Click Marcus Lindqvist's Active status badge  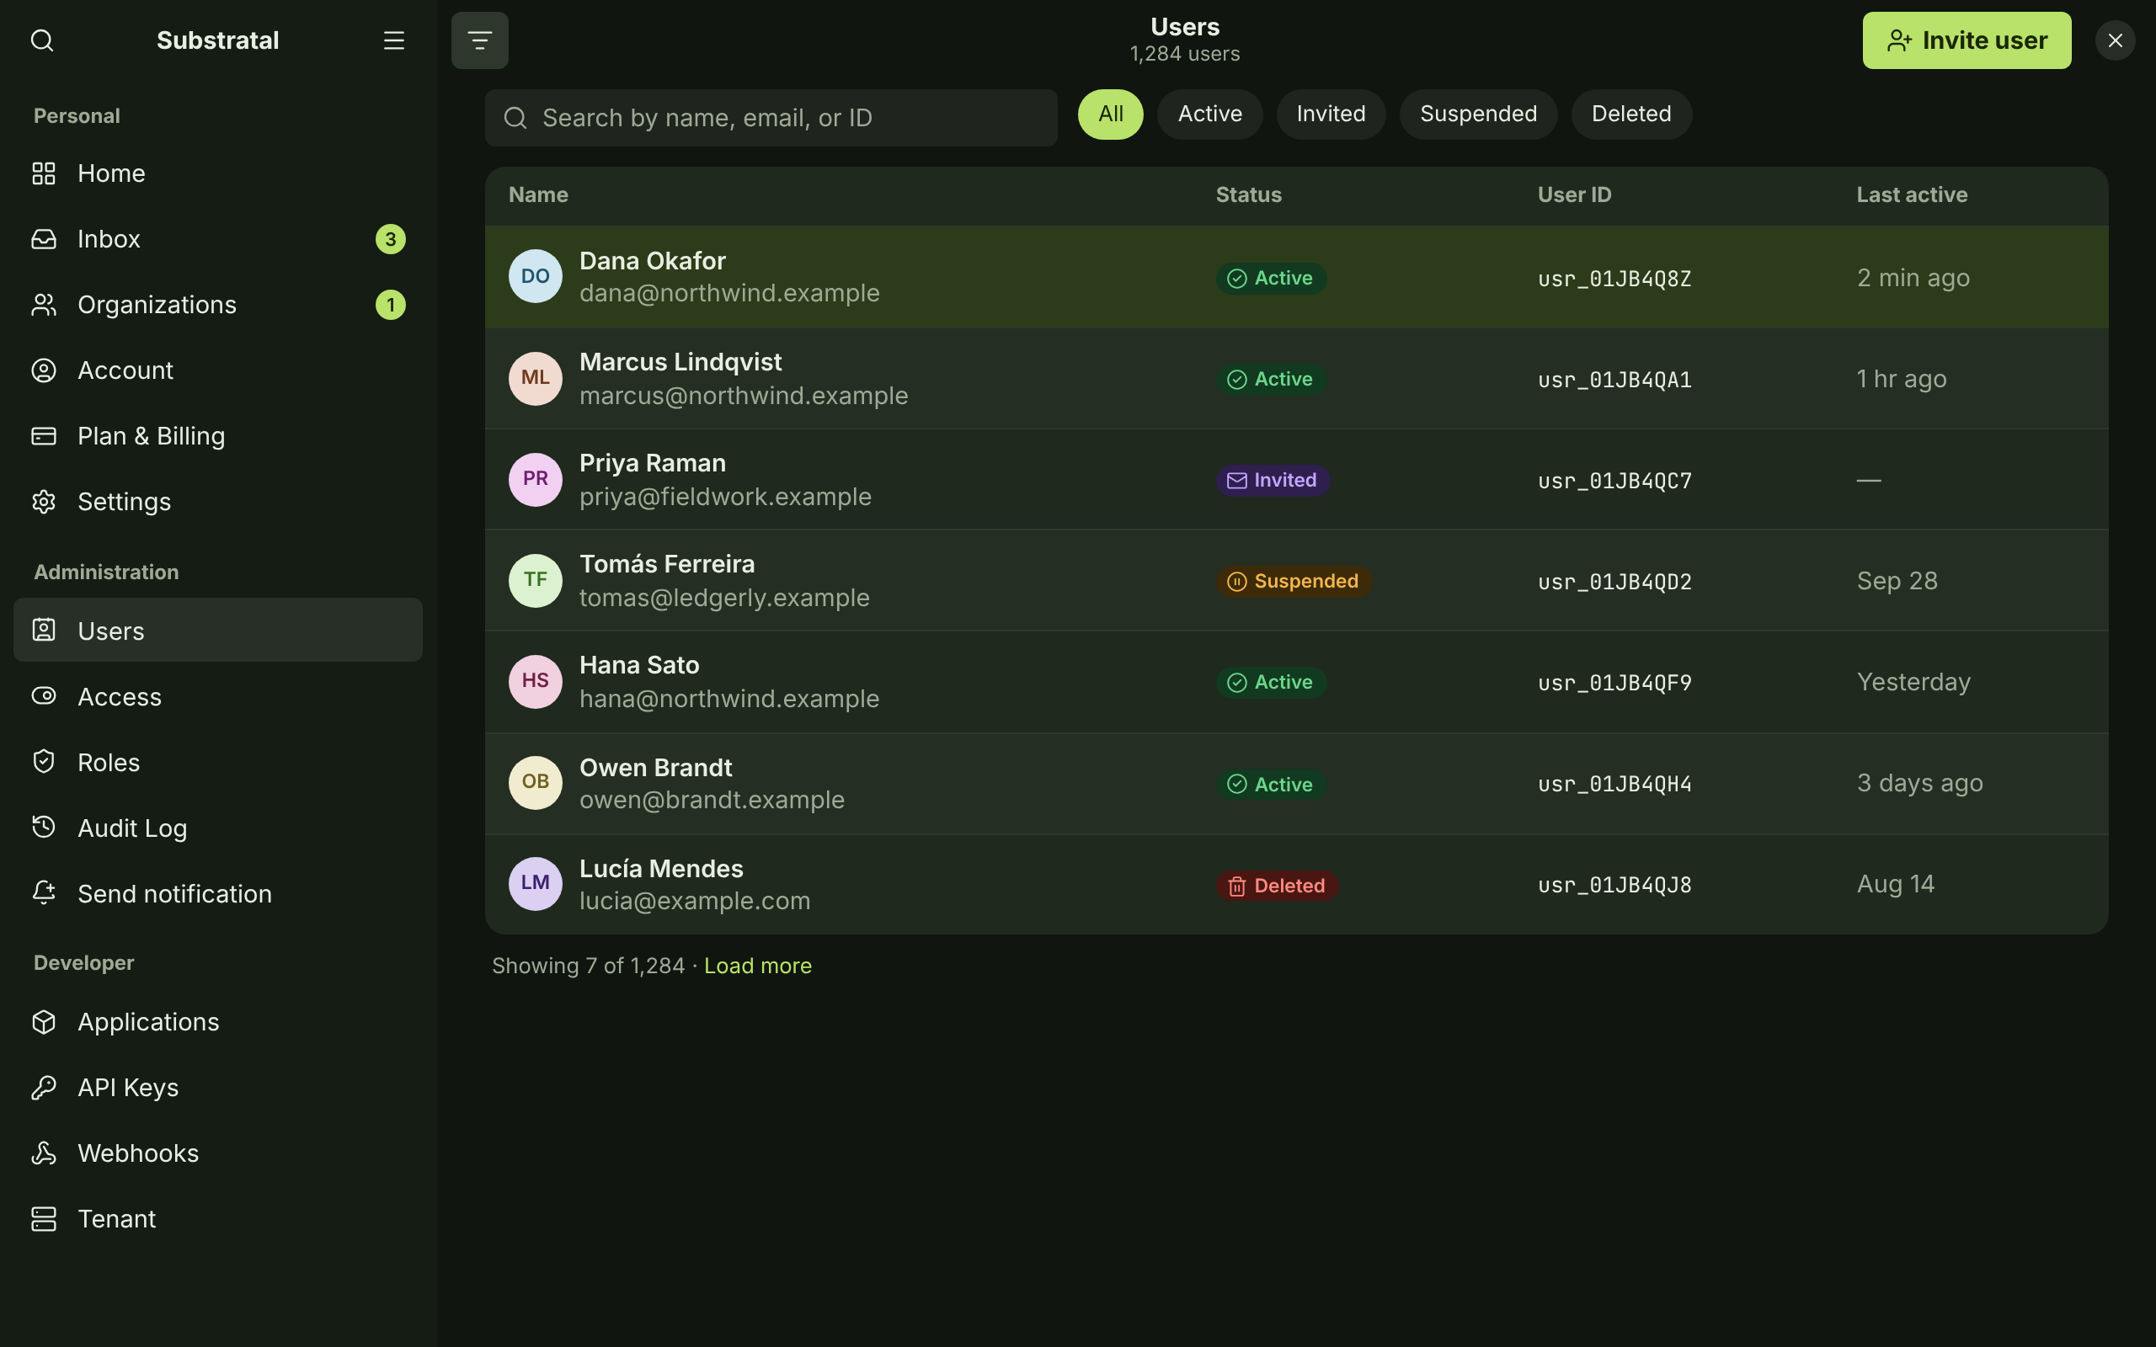[x=1272, y=380]
